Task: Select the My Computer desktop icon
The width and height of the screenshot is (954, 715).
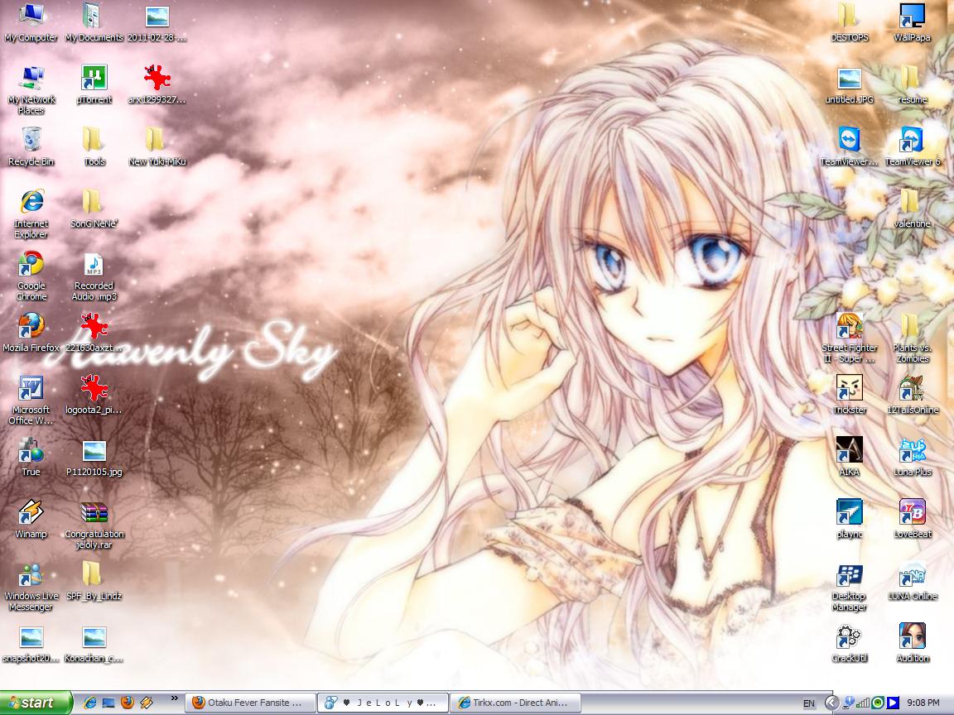Action: [x=31, y=22]
